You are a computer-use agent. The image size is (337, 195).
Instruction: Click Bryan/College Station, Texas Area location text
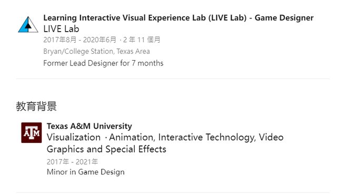point(96,51)
